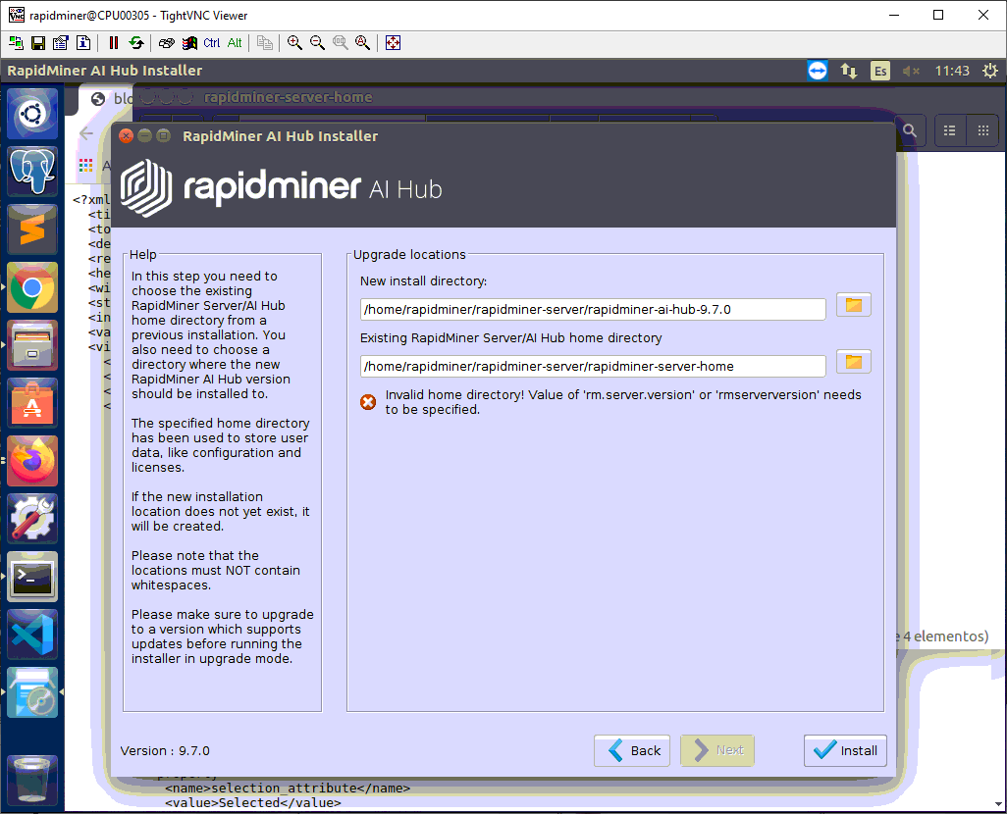Click the Next button in installer
This screenshot has height=814, width=1007.
[717, 750]
